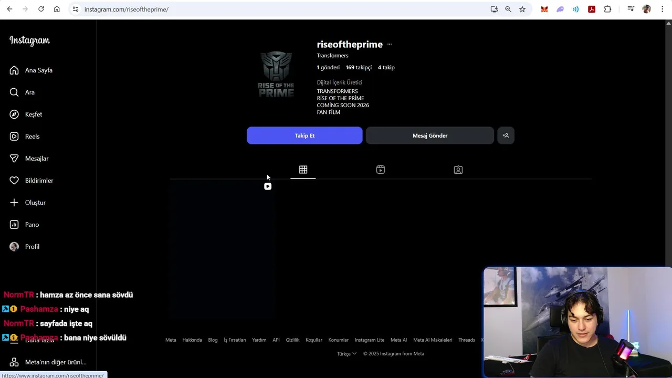Image resolution: width=672 pixels, height=378 pixels.
Task: Click the API footer link
Action: click(x=276, y=340)
